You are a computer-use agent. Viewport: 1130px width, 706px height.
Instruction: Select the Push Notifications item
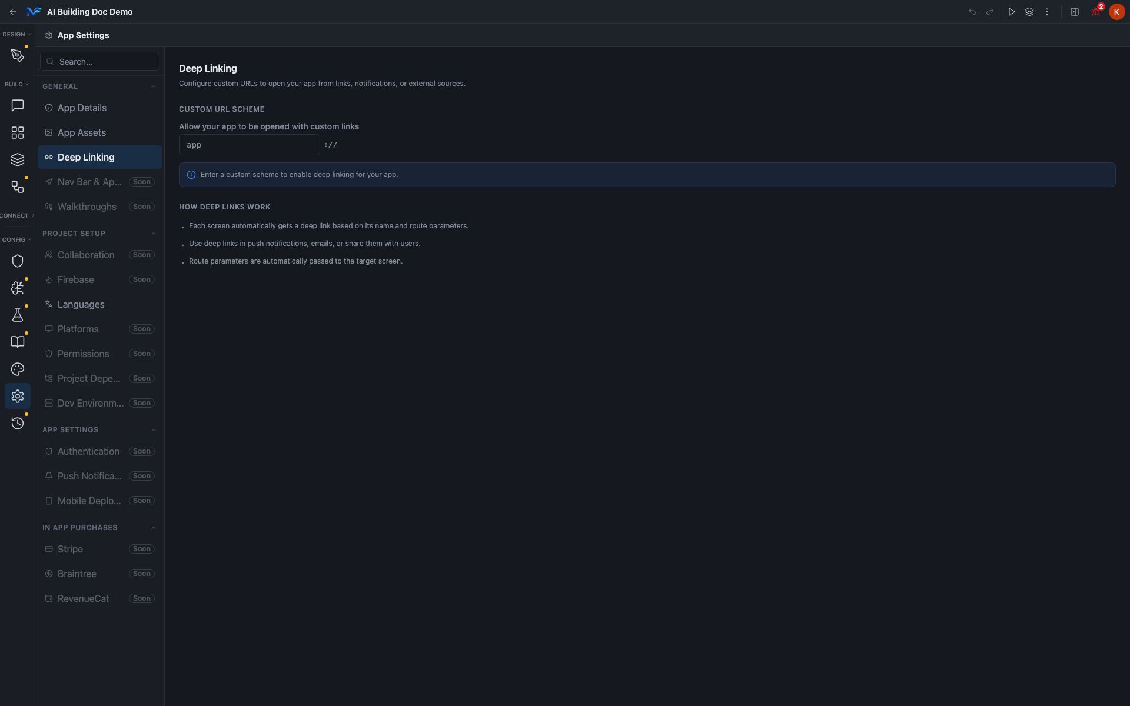[x=99, y=477]
